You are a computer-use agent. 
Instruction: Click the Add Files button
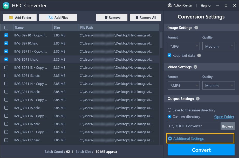[58, 17]
